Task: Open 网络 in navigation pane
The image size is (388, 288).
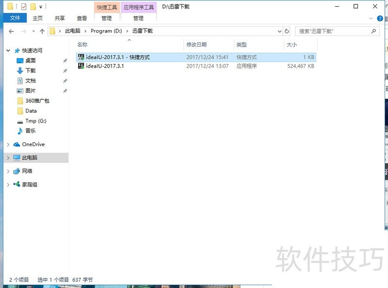Action: 27,171
